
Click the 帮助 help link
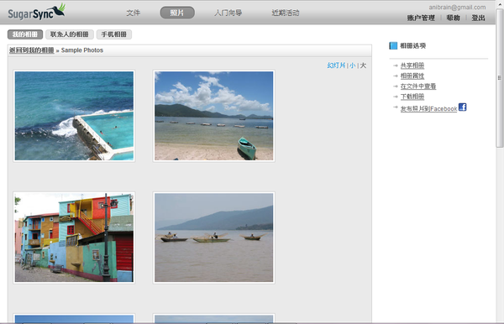[454, 18]
